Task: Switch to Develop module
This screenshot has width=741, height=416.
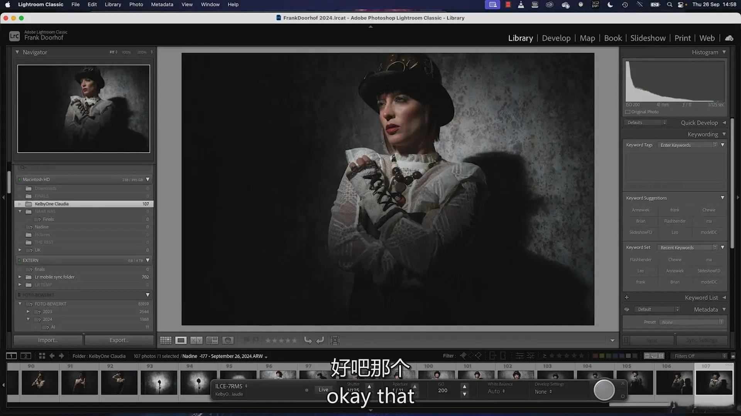Action: pyautogui.click(x=556, y=38)
